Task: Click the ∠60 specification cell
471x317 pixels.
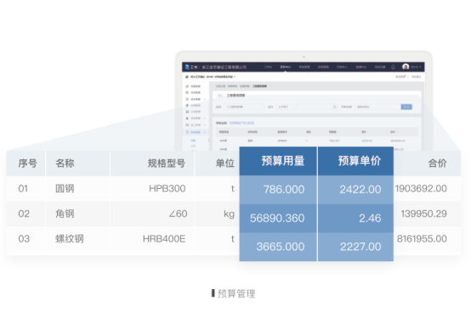Action: (178, 214)
